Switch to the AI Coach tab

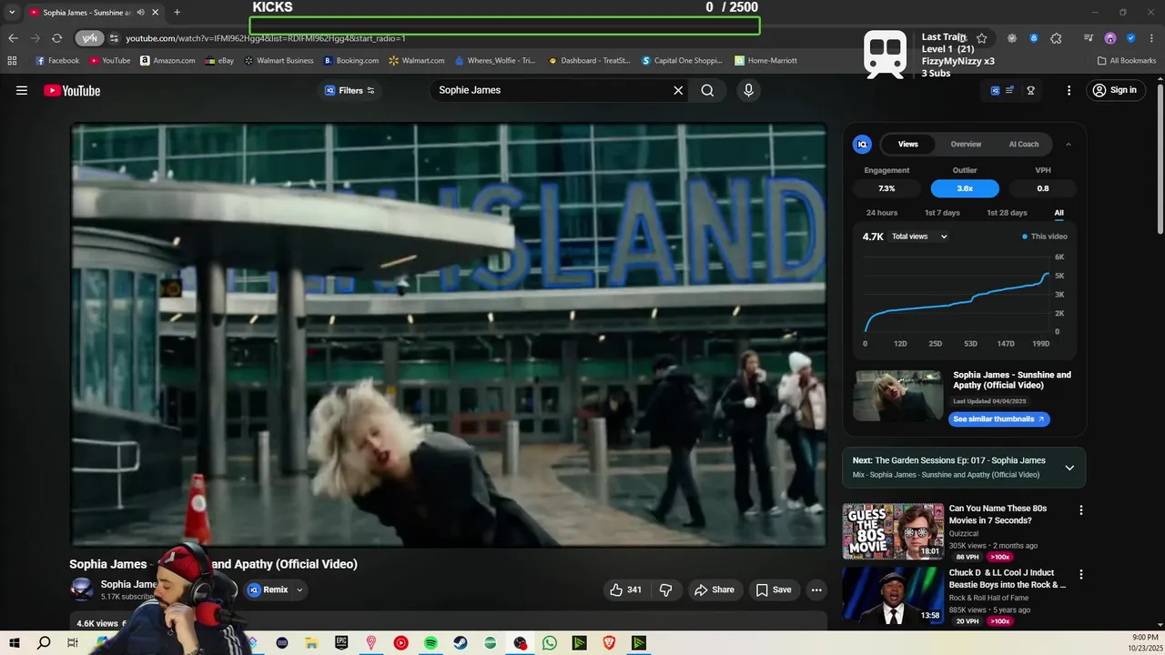(x=1024, y=144)
